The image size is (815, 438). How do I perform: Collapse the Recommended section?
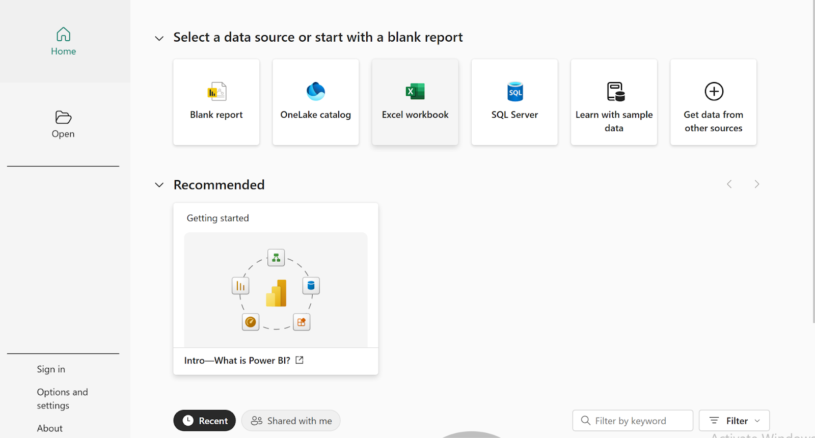[159, 185]
